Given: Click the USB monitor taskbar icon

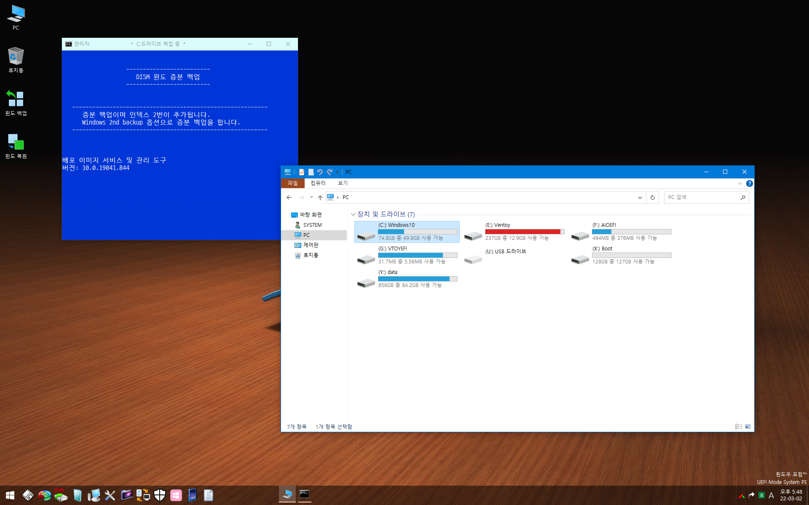Looking at the screenshot, I should pyautogui.click(x=94, y=495).
